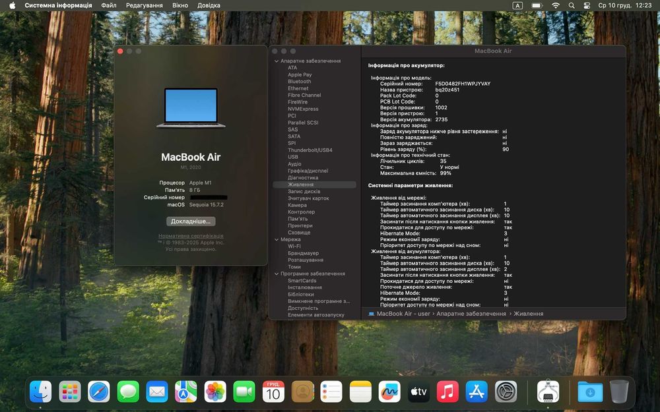Open Messages app in the Dock
660x412 pixels.
(128, 392)
